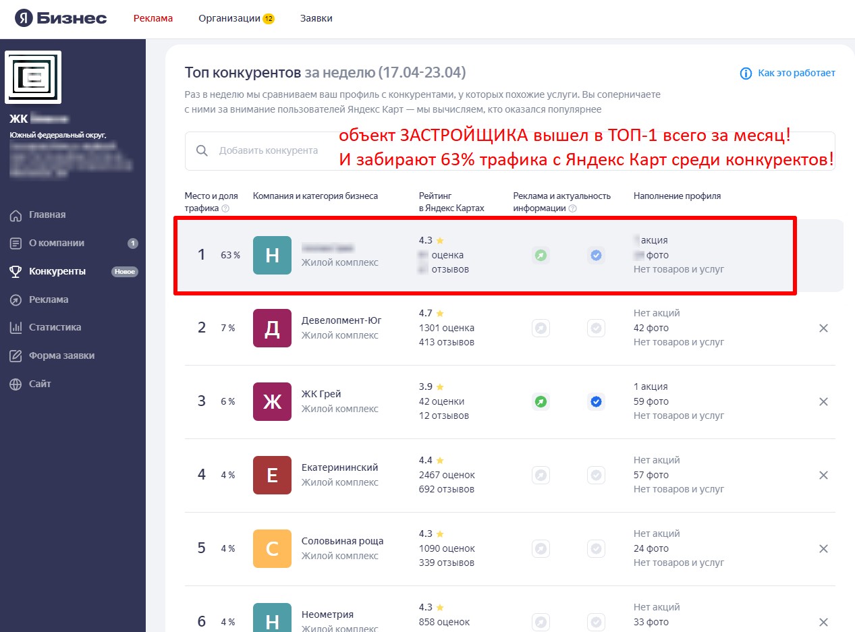
Task: Click help icon beside Реклама и актуальность информации
Action: 572,208
